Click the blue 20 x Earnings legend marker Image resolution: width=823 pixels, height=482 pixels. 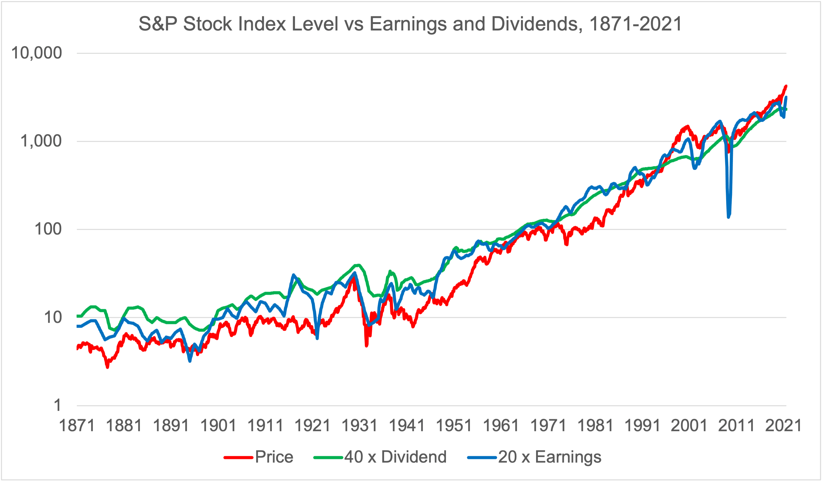482,458
